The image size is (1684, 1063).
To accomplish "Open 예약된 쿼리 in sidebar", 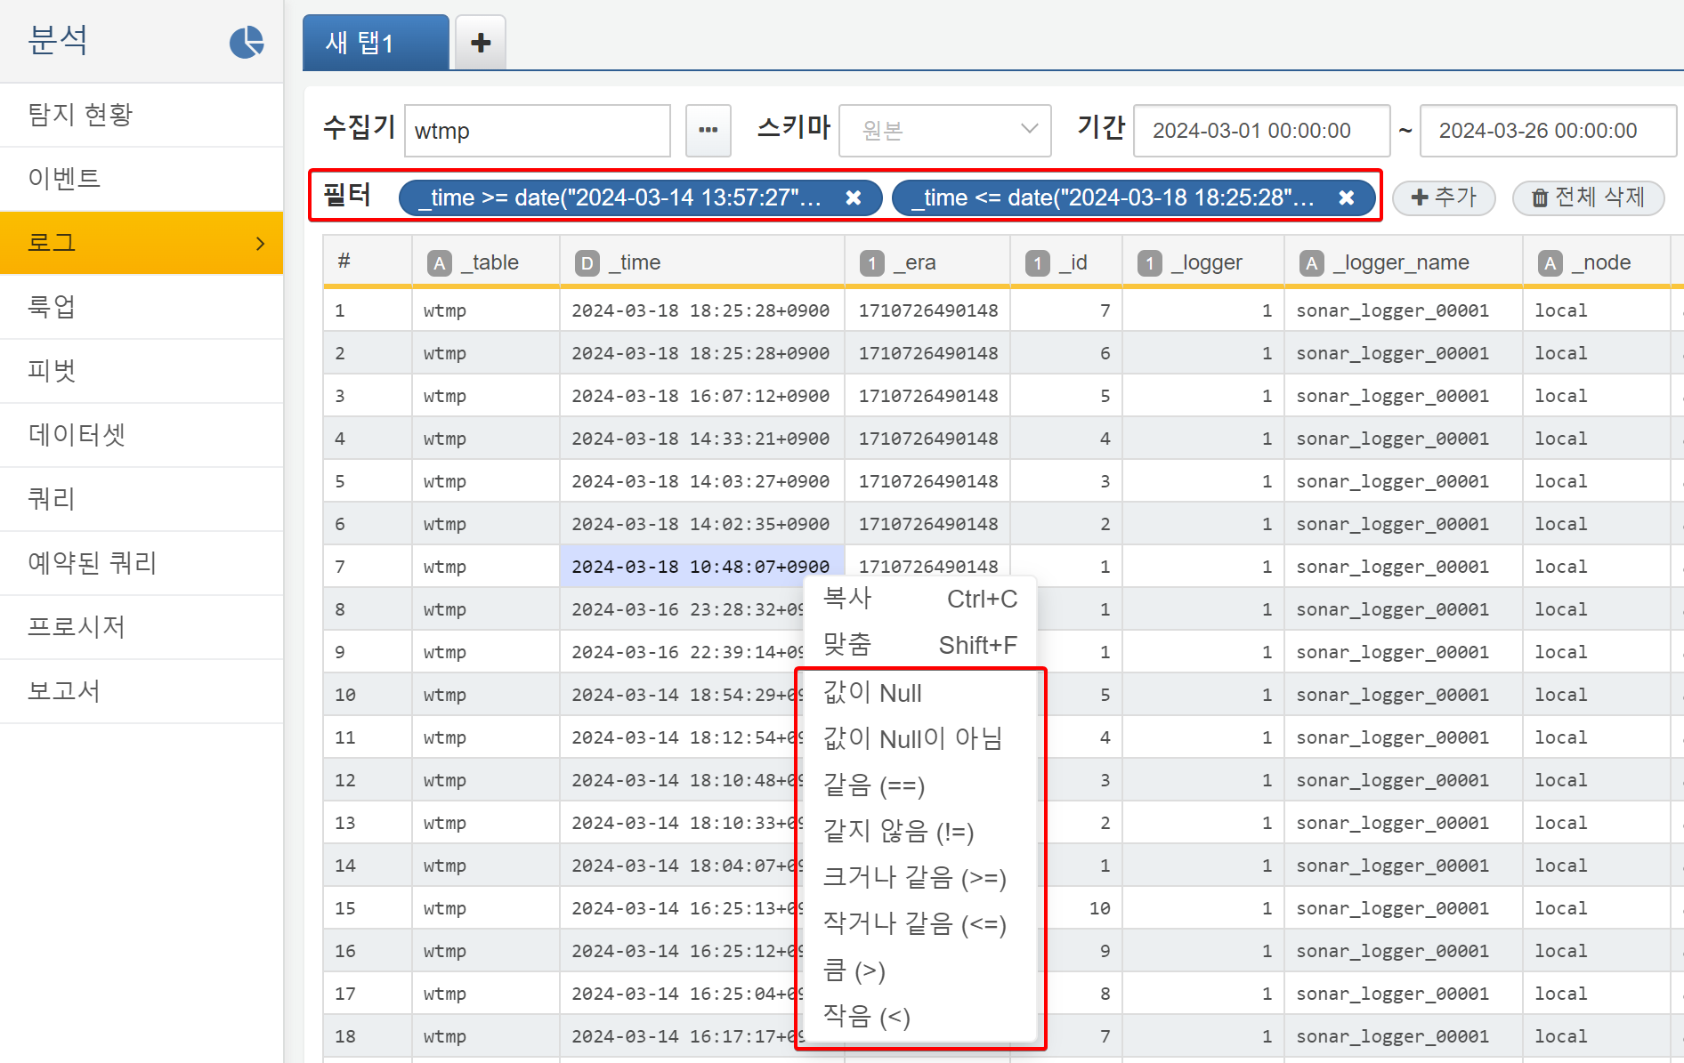I will click(142, 563).
